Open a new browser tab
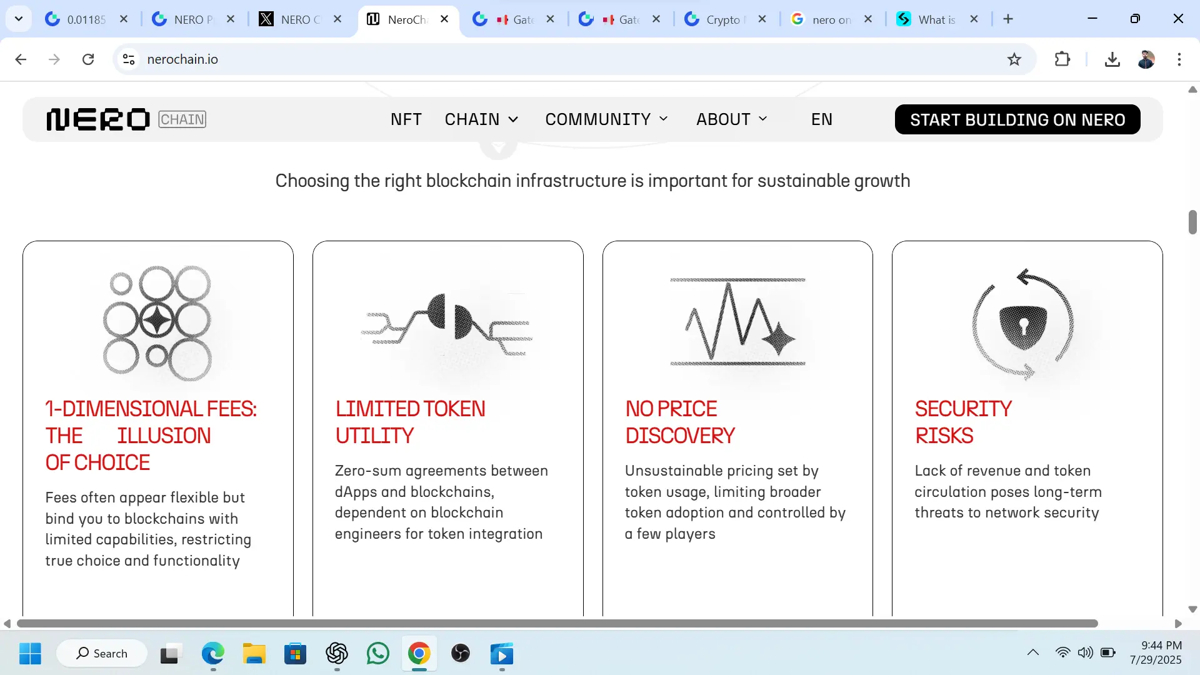This screenshot has height=675, width=1200. tap(1008, 19)
